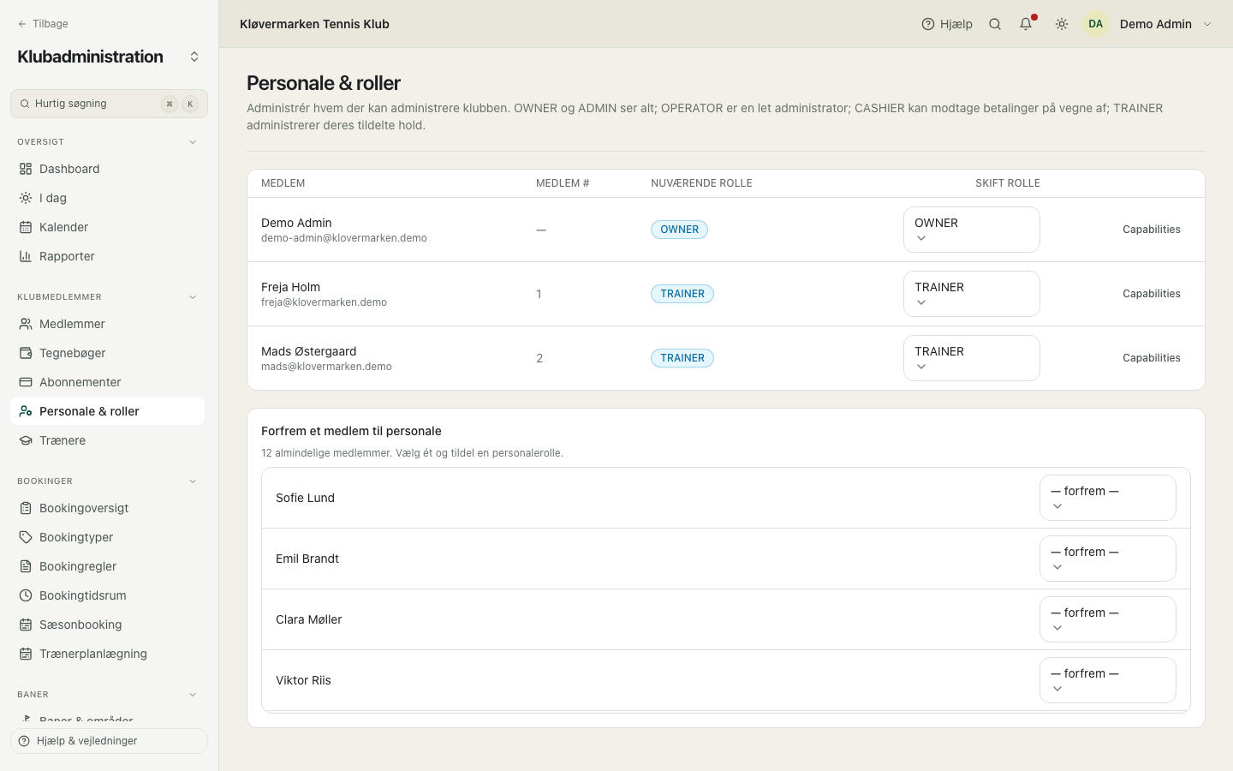Click the DA user avatar
Screen dimensions: 1233x771
(1096, 24)
